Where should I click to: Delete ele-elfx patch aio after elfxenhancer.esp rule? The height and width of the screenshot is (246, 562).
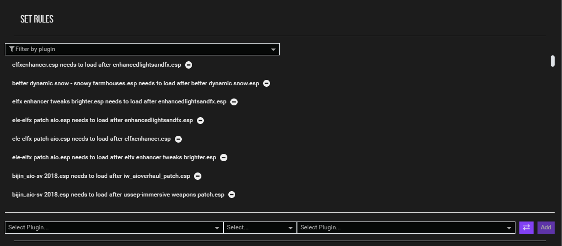178,139
